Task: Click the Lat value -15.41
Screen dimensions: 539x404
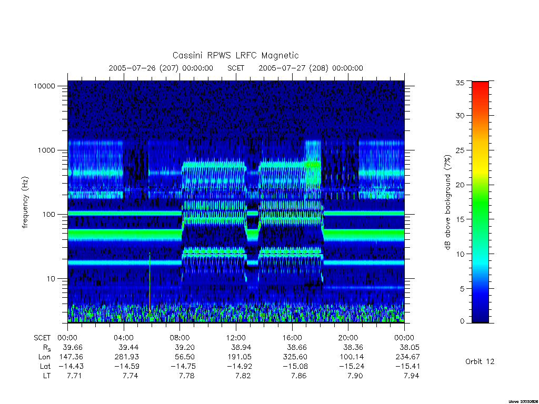Action: [408, 366]
